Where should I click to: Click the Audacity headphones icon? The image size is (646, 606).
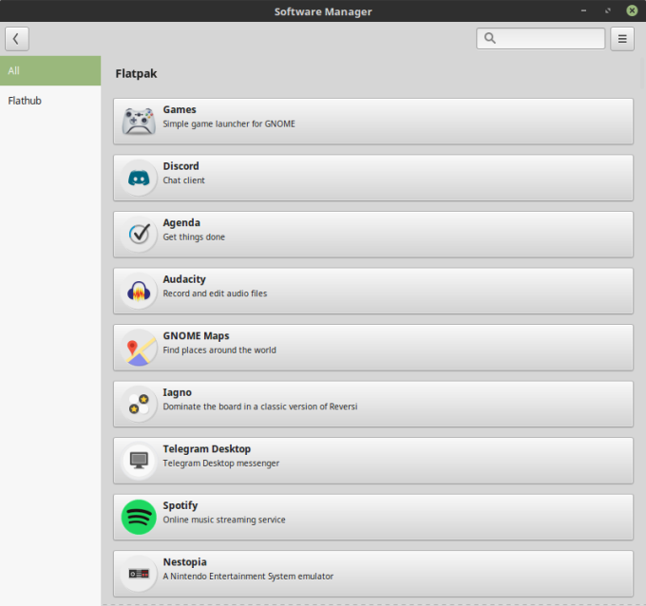pyautogui.click(x=139, y=292)
